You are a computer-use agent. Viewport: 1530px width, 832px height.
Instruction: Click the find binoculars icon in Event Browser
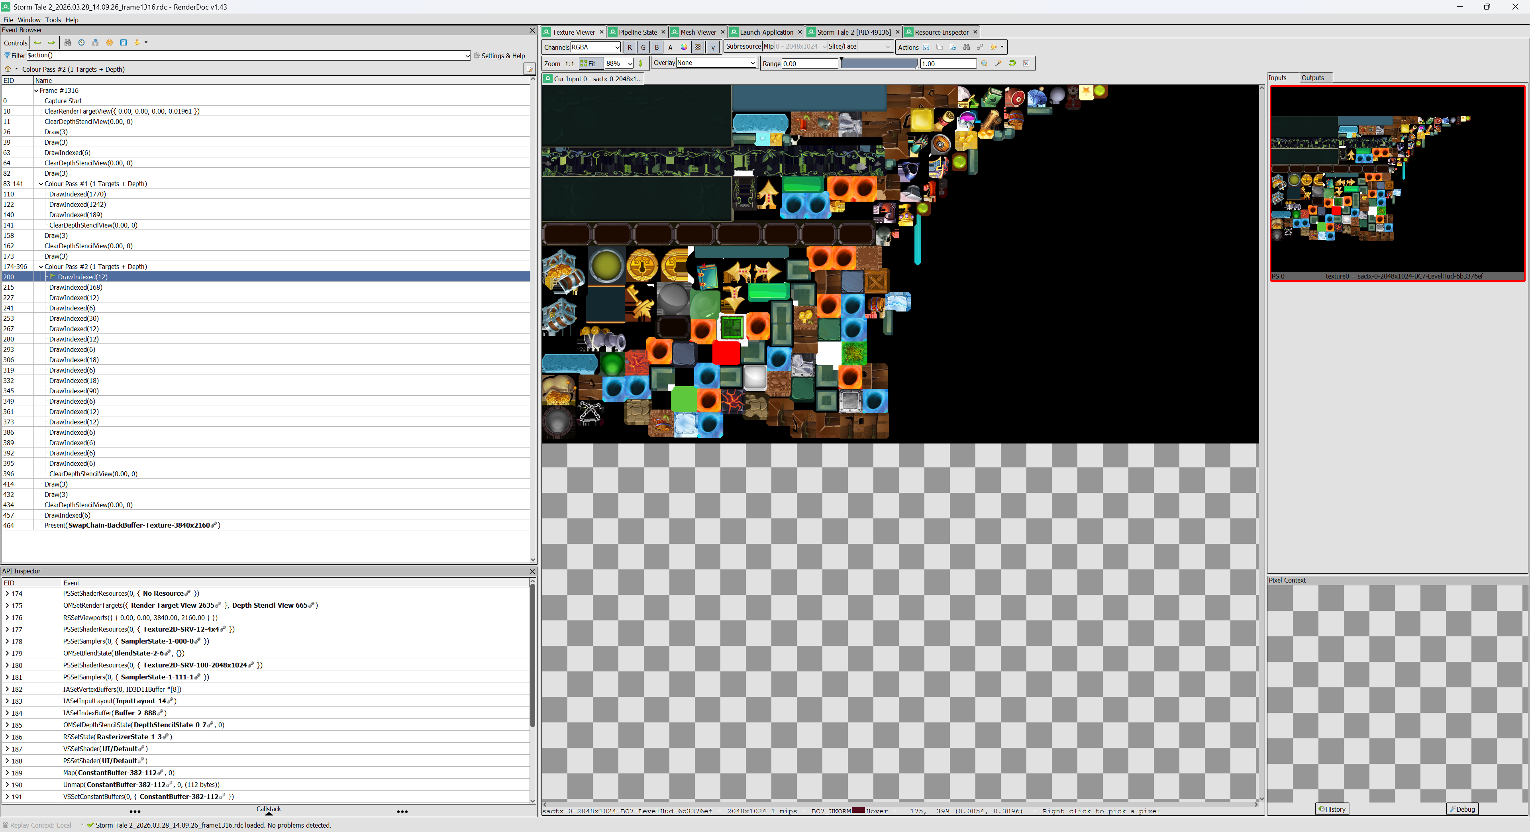[68, 43]
